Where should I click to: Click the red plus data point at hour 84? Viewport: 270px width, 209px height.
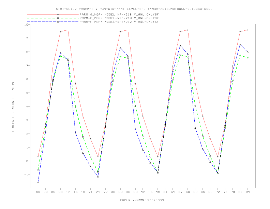click(247, 30)
